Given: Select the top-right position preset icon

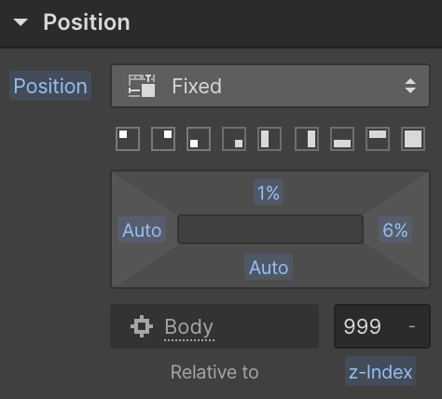Looking at the screenshot, I should 163,139.
